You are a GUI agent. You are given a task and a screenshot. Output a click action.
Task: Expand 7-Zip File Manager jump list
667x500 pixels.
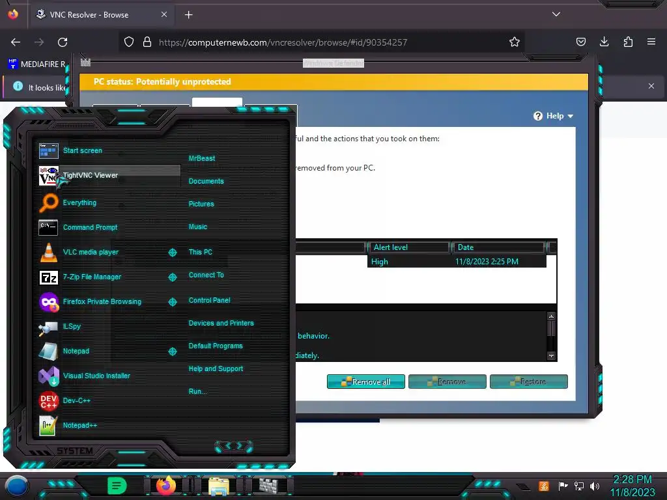172,277
